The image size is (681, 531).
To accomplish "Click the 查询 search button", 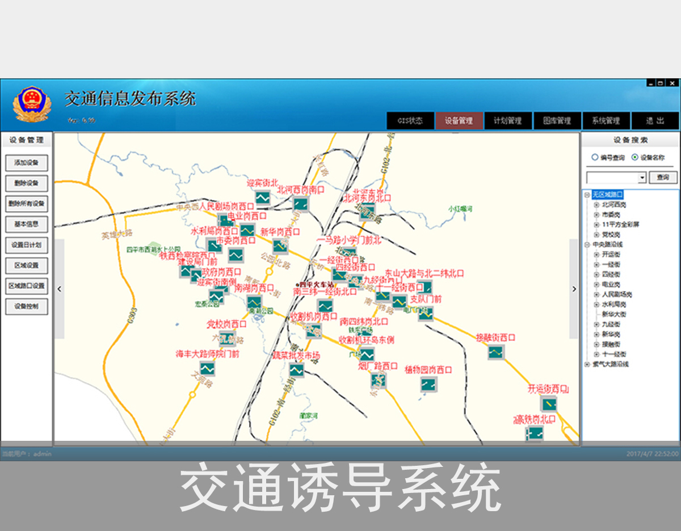I will coord(662,177).
